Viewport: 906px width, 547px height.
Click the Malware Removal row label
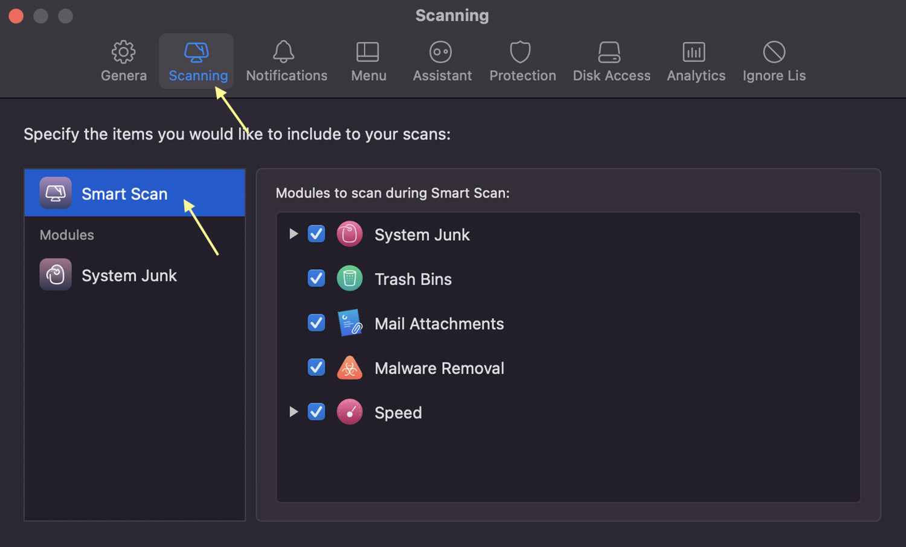pos(439,368)
